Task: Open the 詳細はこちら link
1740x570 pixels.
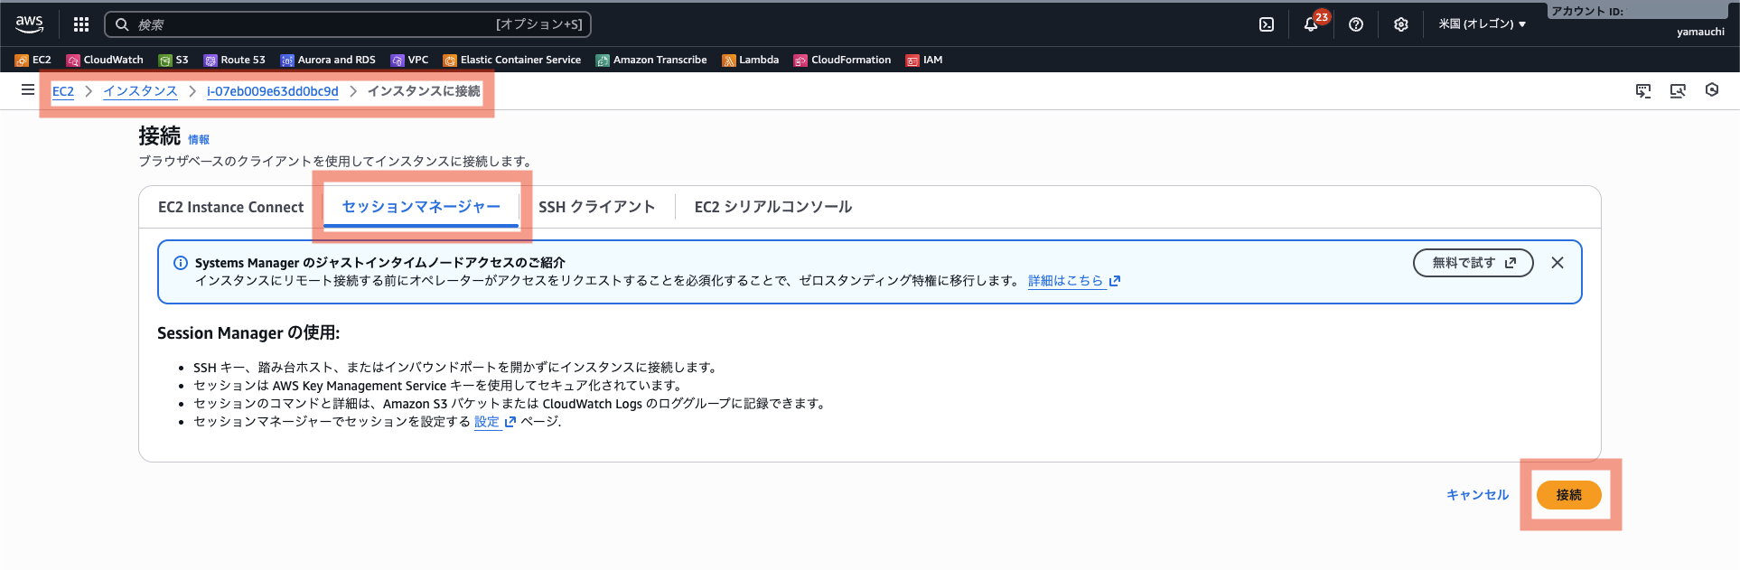Action: pyautogui.click(x=1074, y=281)
